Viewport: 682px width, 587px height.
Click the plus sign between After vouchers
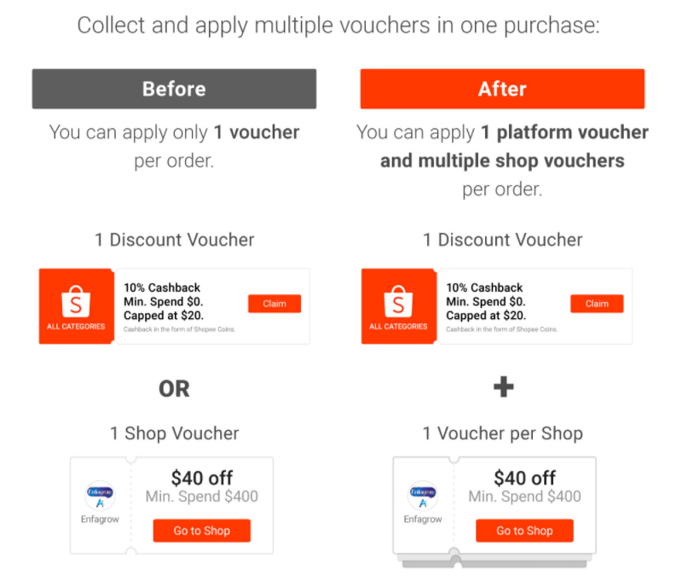tap(504, 386)
